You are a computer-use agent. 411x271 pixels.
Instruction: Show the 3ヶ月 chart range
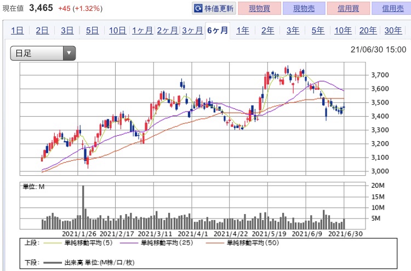(192, 31)
